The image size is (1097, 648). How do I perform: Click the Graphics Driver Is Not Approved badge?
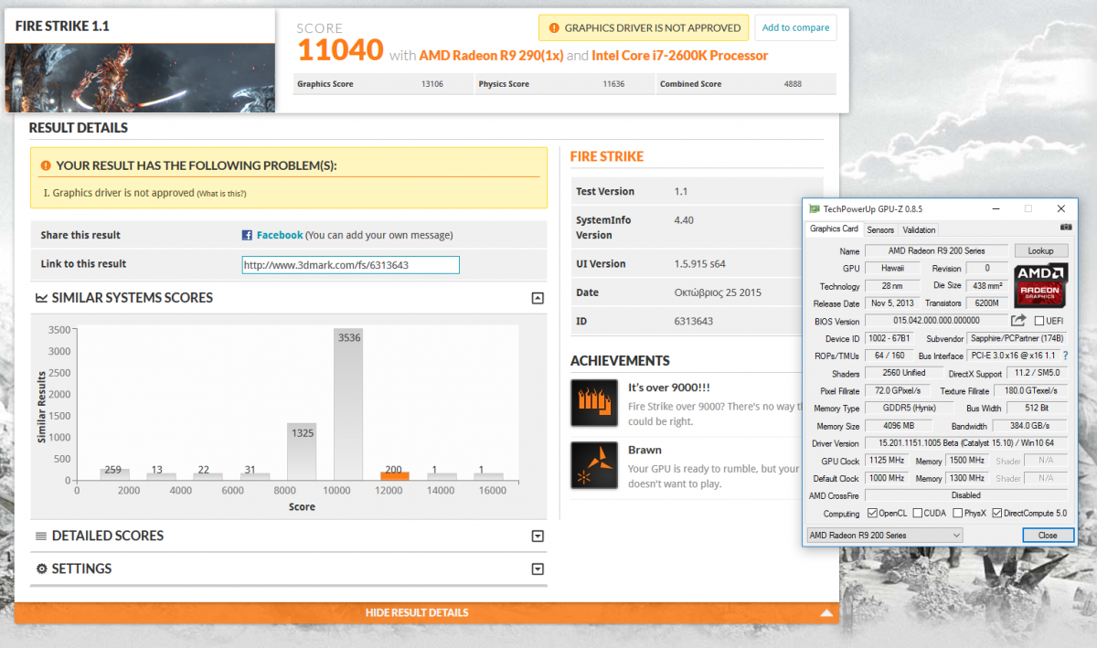(644, 28)
